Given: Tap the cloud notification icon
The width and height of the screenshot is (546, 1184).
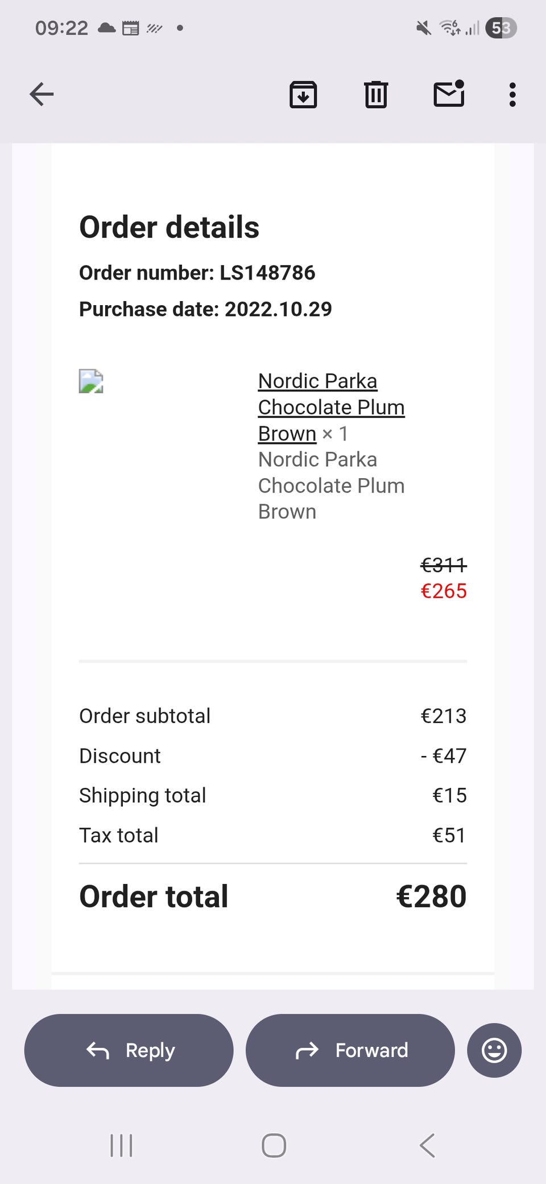Looking at the screenshot, I should tap(106, 28).
